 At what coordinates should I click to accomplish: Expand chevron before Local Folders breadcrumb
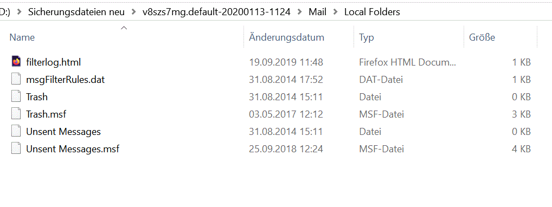pos(335,12)
